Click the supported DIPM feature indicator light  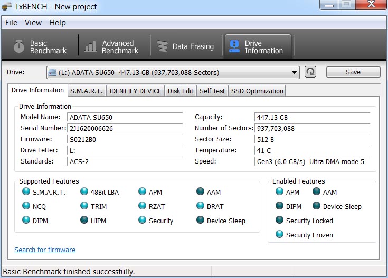pyautogui.click(x=26, y=220)
